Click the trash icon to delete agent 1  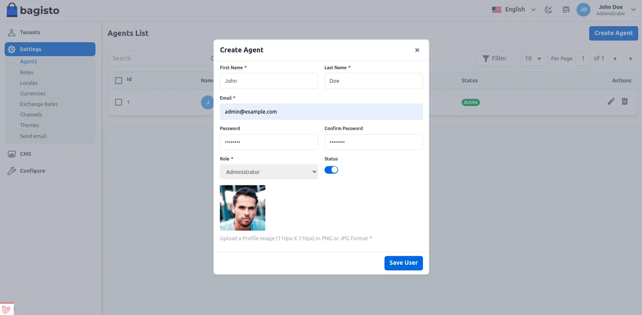625,101
